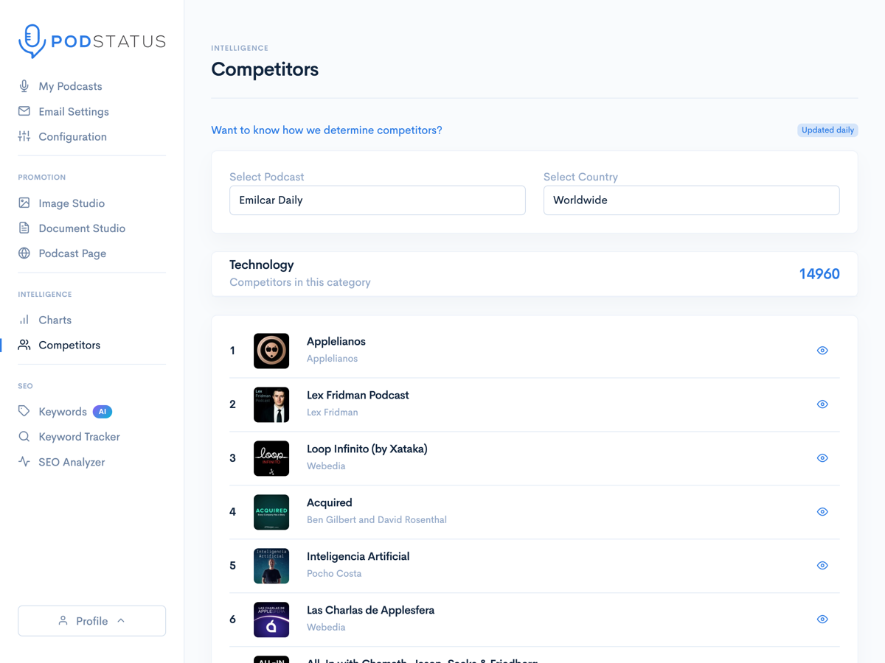Collapse the Profile menu chevron
Screen dimensions: 885x663
tap(119, 620)
